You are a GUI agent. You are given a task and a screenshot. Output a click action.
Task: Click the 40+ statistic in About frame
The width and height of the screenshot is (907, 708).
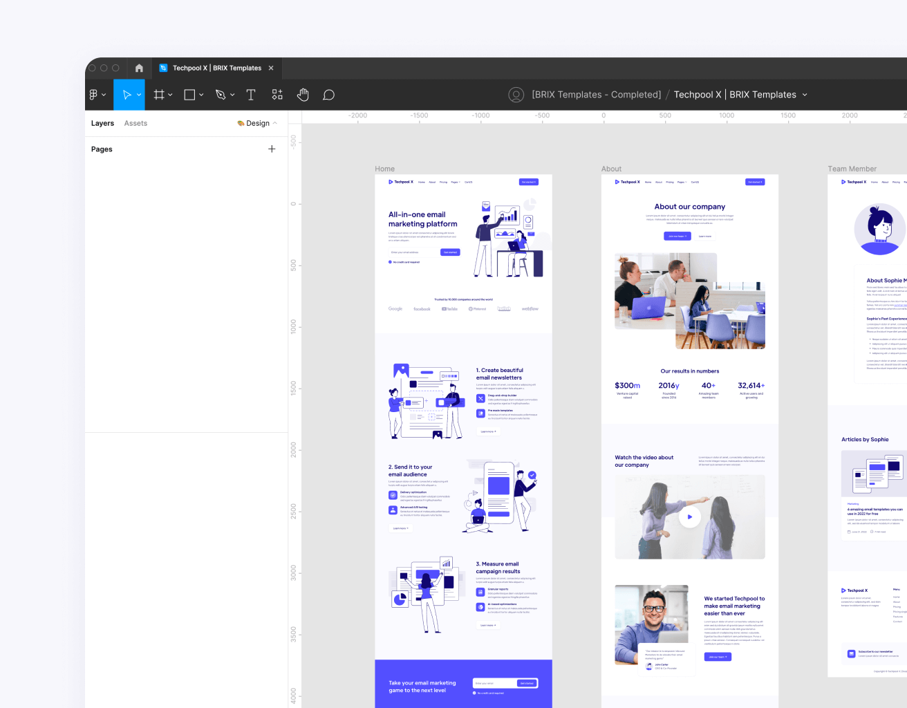pyautogui.click(x=709, y=386)
